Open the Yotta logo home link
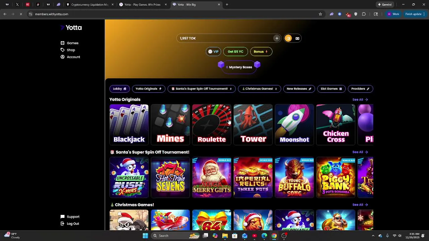This screenshot has height=241, width=429. (71, 28)
